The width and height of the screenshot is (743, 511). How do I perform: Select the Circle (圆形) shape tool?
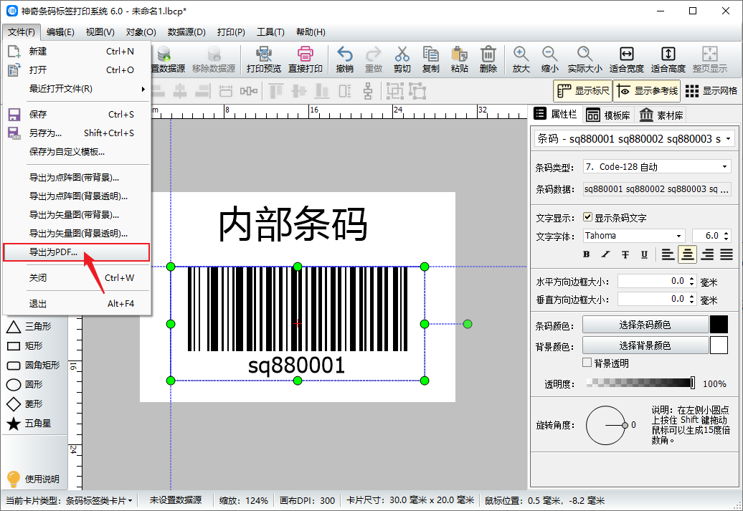click(x=24, y=385)
